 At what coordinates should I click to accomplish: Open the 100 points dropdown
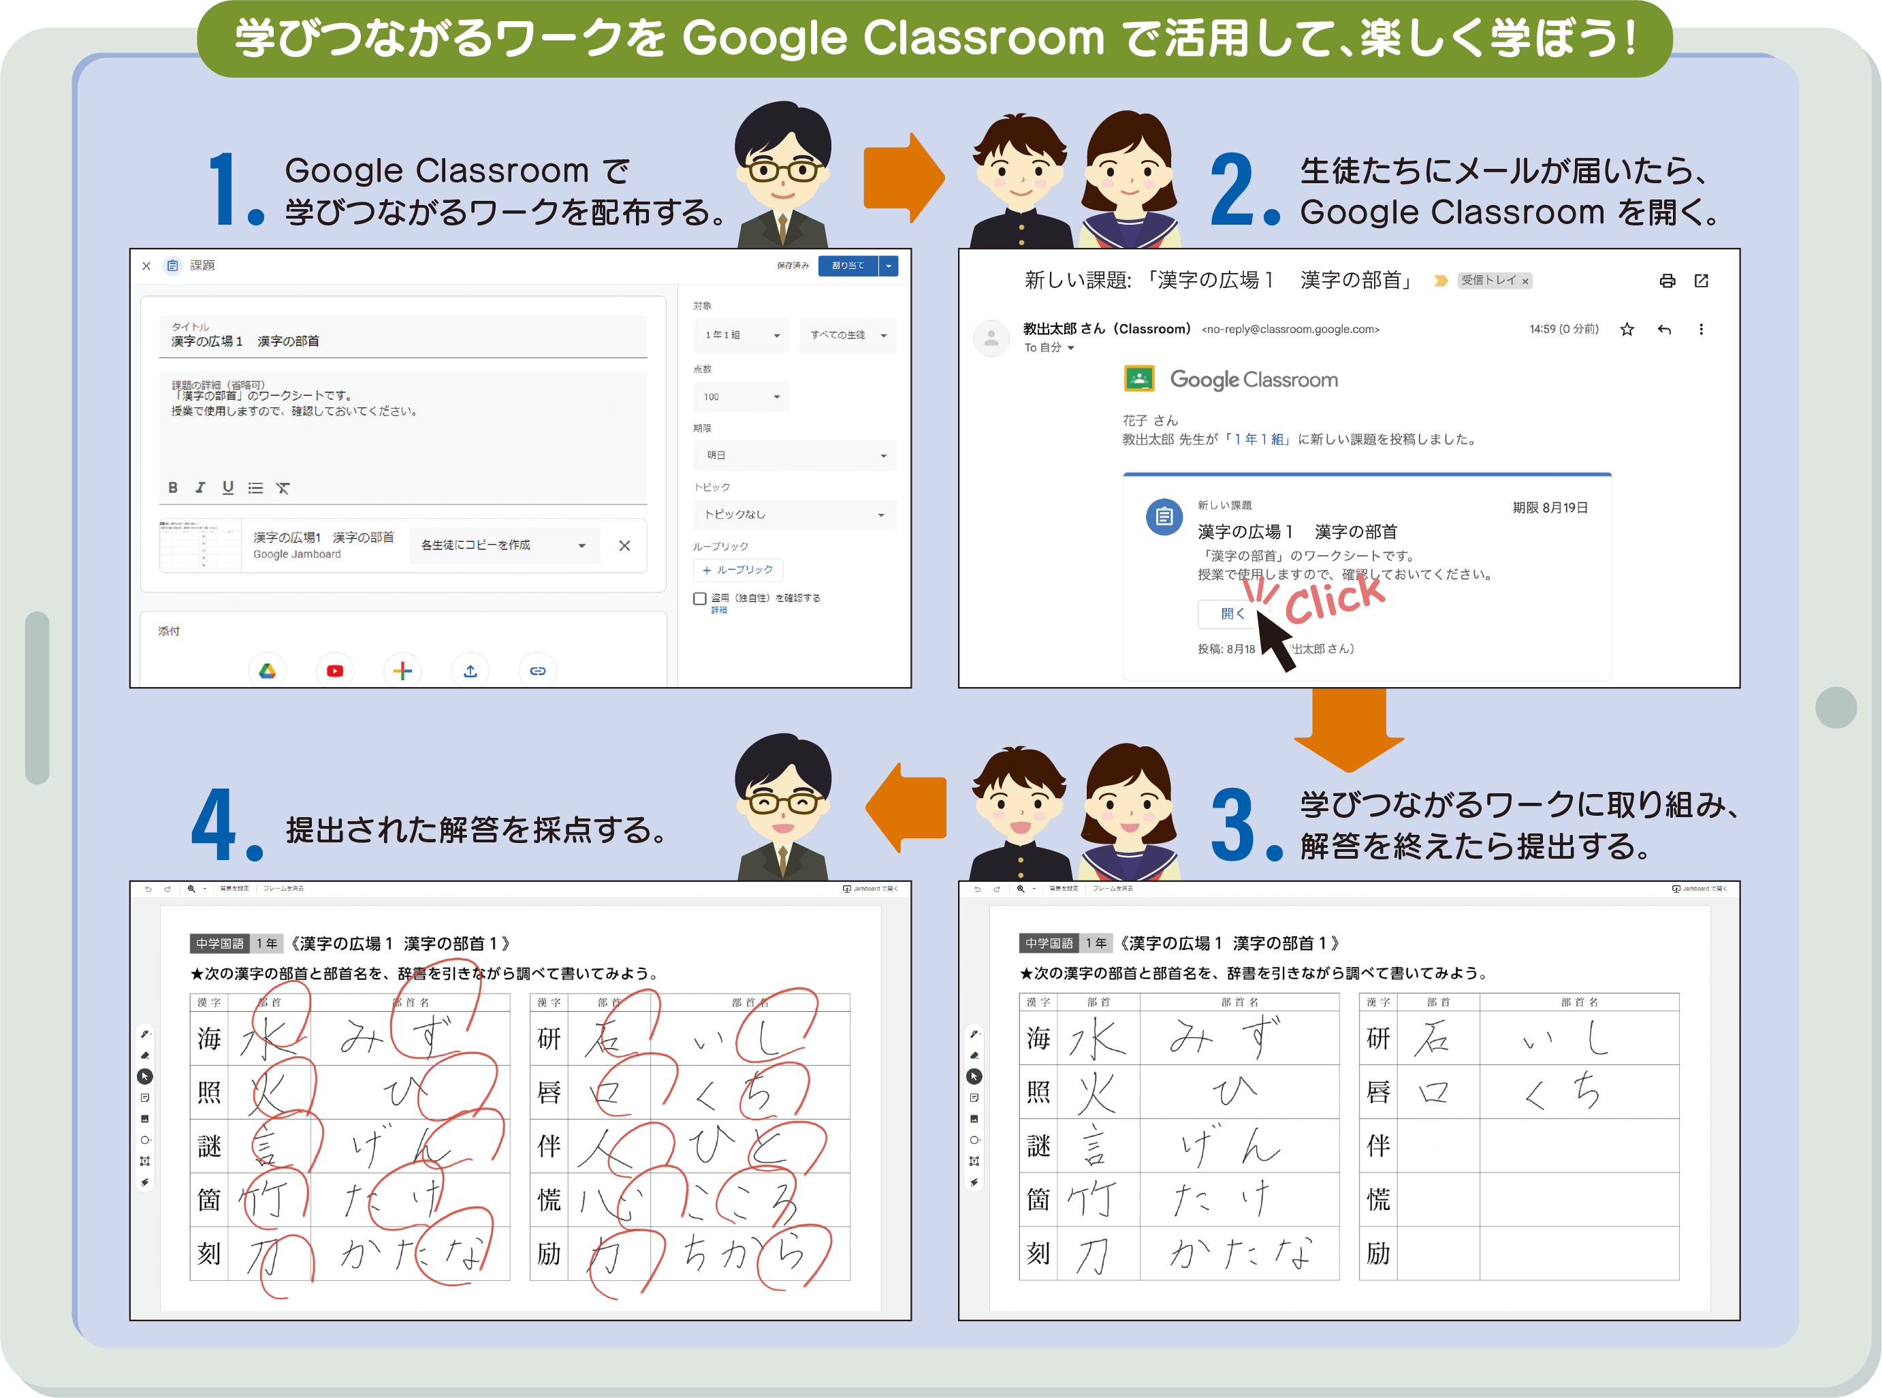[741, 397]
